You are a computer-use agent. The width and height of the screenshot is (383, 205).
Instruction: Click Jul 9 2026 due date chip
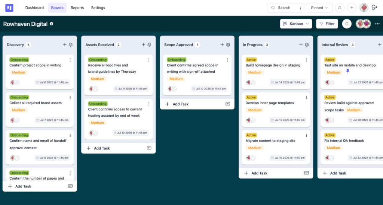click(x=131, y=89)
